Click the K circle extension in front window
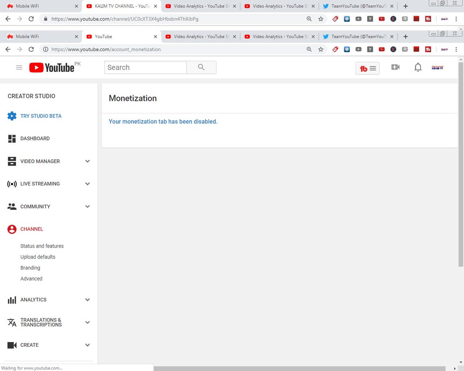 pos(393,49)
